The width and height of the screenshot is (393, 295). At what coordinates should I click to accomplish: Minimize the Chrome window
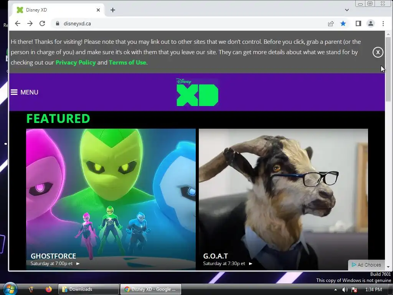[x=360, y=4]
